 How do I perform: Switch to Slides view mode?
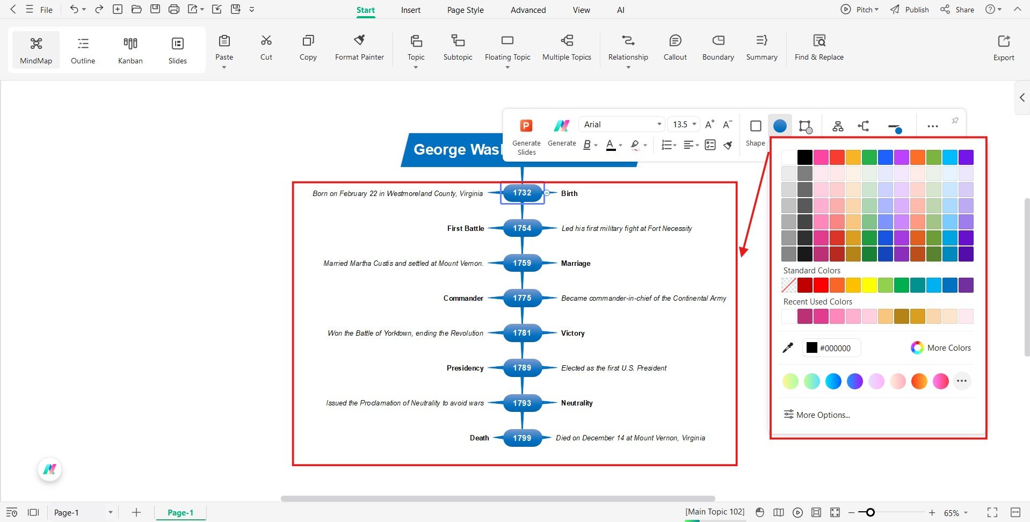point(178,50)
